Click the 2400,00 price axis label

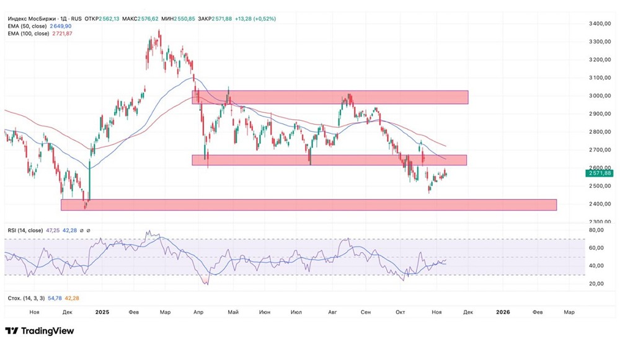(600, 204)
